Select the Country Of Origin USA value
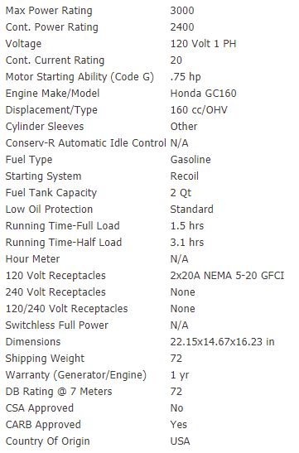 pos(180,441)
